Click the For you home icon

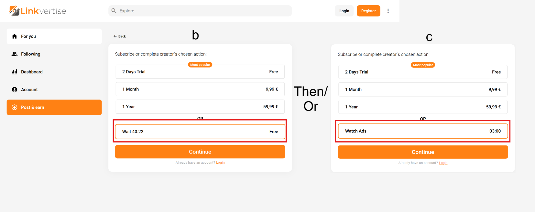[14, 36]
